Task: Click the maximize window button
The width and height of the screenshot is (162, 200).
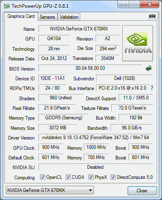Action: [x=134, y=4]
